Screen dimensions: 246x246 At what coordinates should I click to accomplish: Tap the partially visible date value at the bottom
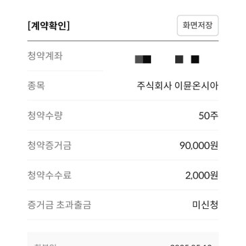pyautogui.click(x=191, y=245)
